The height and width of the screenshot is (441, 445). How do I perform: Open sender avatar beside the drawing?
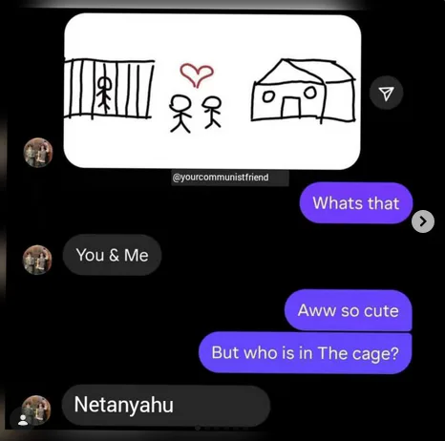[38, 153]
